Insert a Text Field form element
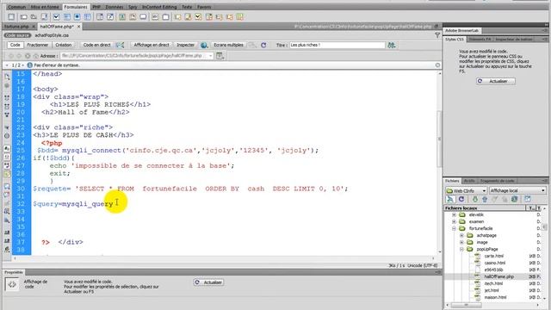Viewport: 551px width, 310px height. pyautogui.click(x=23, y=16)
